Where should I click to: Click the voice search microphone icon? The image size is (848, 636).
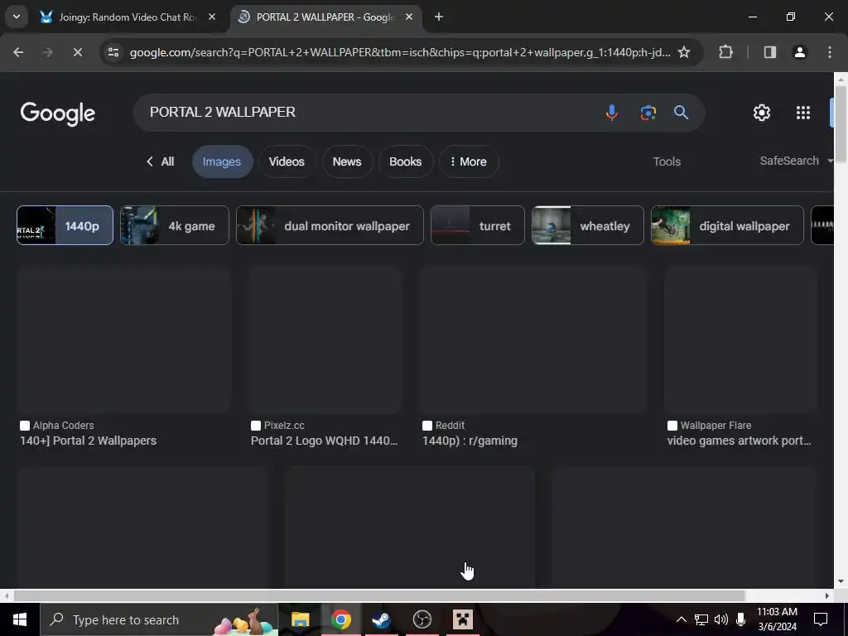tap(612, 113)
